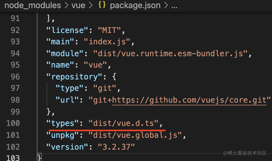272x161 pixels.
Task: Click line number 91 in the gutter
Action: [x=15, y=18]
